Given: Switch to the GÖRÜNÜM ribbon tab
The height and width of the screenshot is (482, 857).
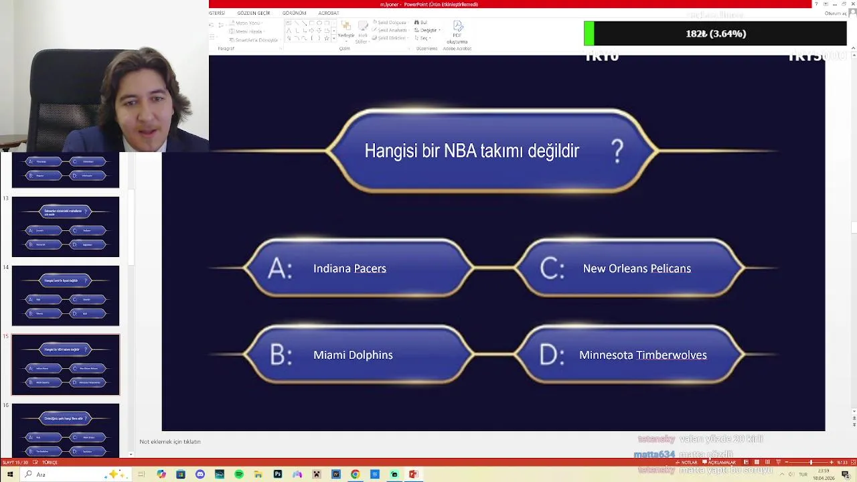Looking at the screenshot, I should (x=294, y=13).
